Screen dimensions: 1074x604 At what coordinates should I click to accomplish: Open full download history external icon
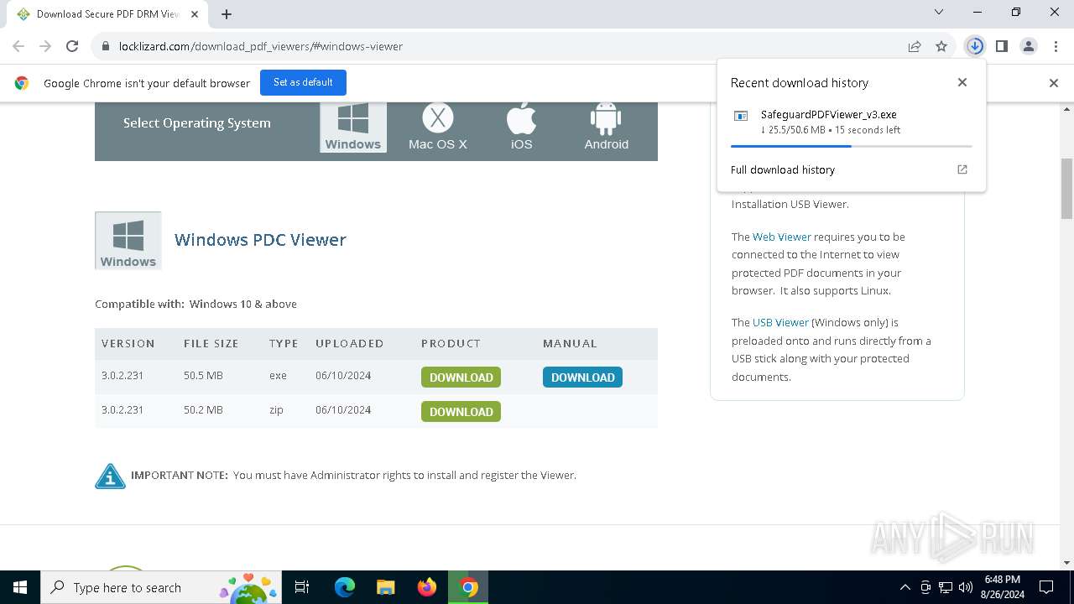962,169
